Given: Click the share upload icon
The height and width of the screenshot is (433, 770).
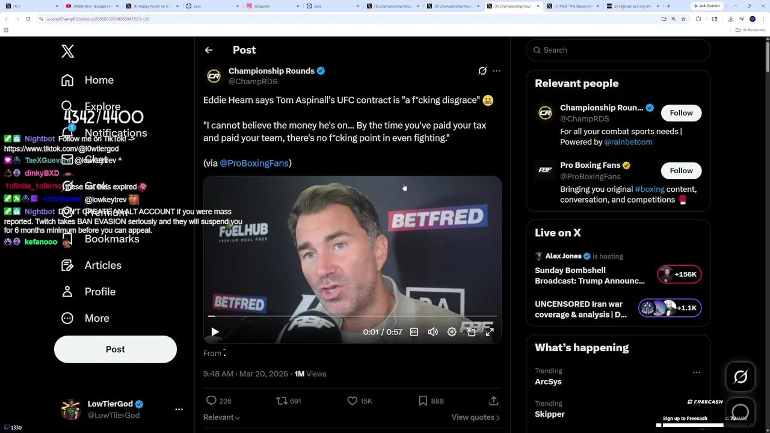Looking at the screenshot, I should click(493, 401).
